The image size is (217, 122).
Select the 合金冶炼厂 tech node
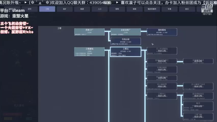(126, 32)
